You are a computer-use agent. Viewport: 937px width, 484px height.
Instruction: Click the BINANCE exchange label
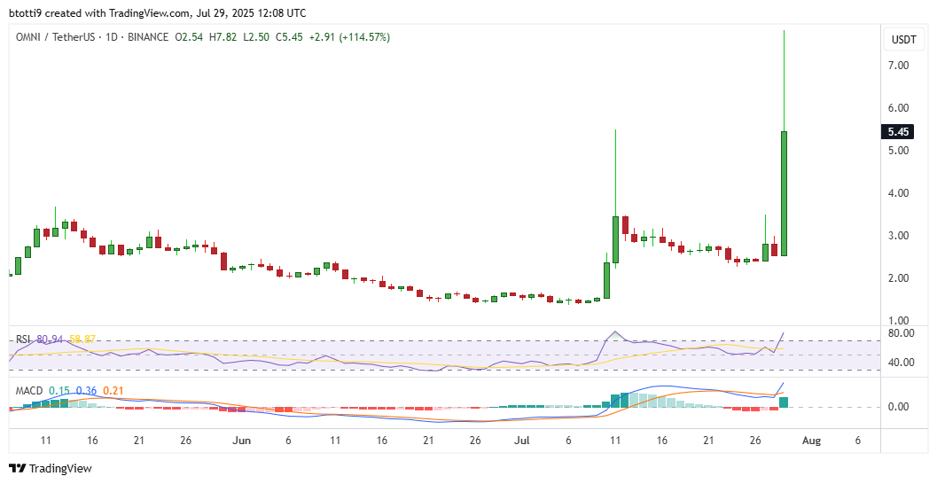tap(146, 37)
